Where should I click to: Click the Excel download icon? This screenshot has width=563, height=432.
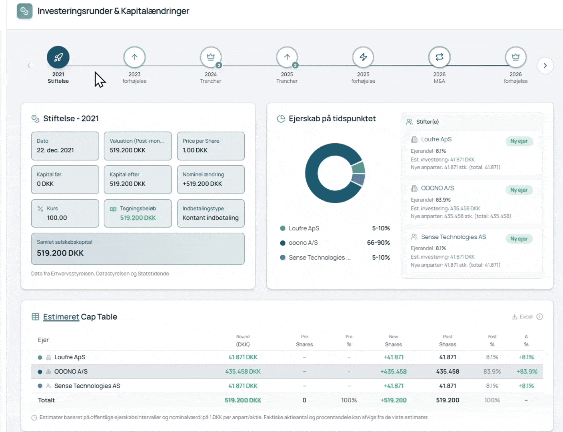515,316
